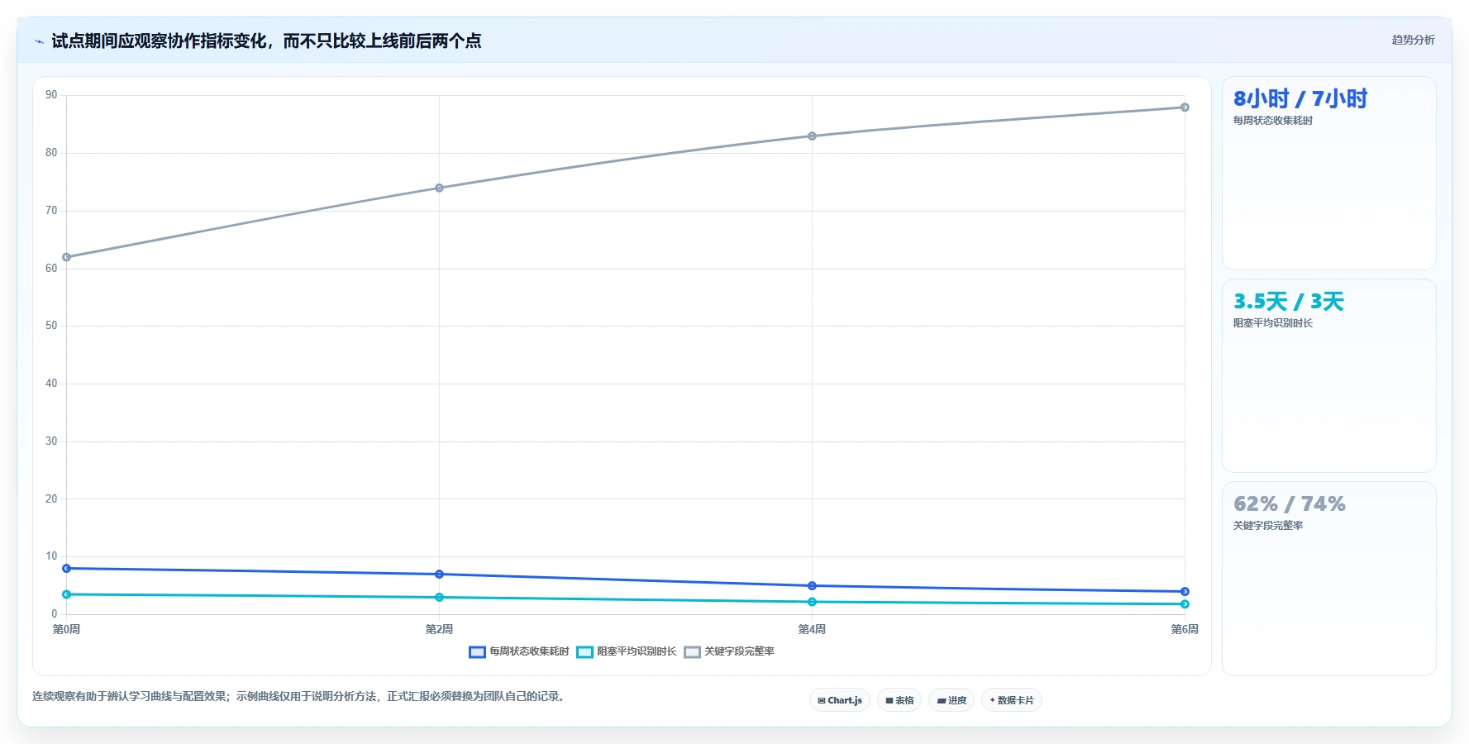
Task: Click the 30 y-axis tick label
Action: click(x=51, y=441)
